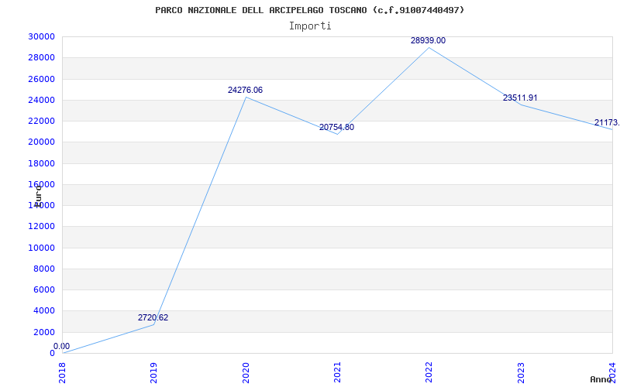620x387 pixels.
Task: Select the 24276.06 data label
Action: pos(245,90)
